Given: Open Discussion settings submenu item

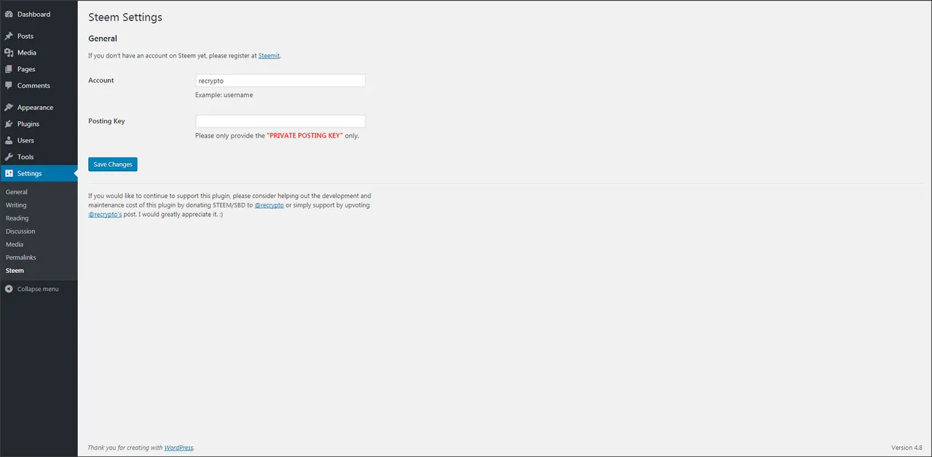Looking at the screenshot, I should point(20,231).
